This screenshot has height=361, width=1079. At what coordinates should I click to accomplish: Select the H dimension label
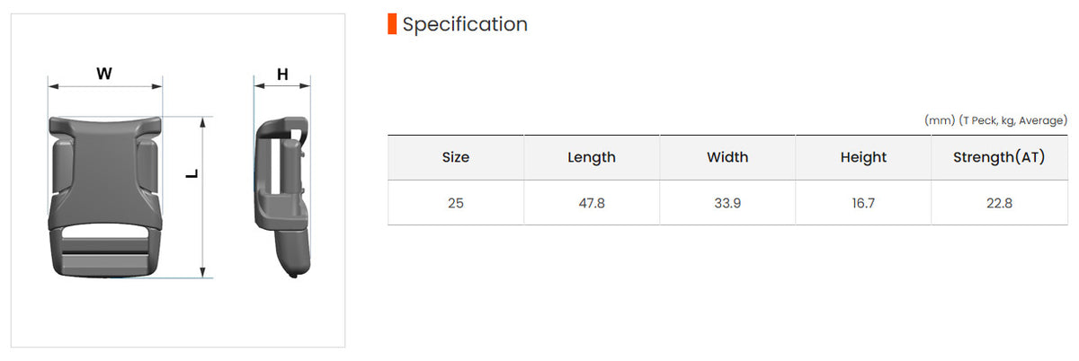282,75
